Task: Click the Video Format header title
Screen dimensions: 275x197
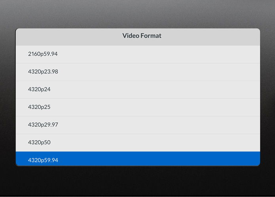Action: click(x=142, y=36)
